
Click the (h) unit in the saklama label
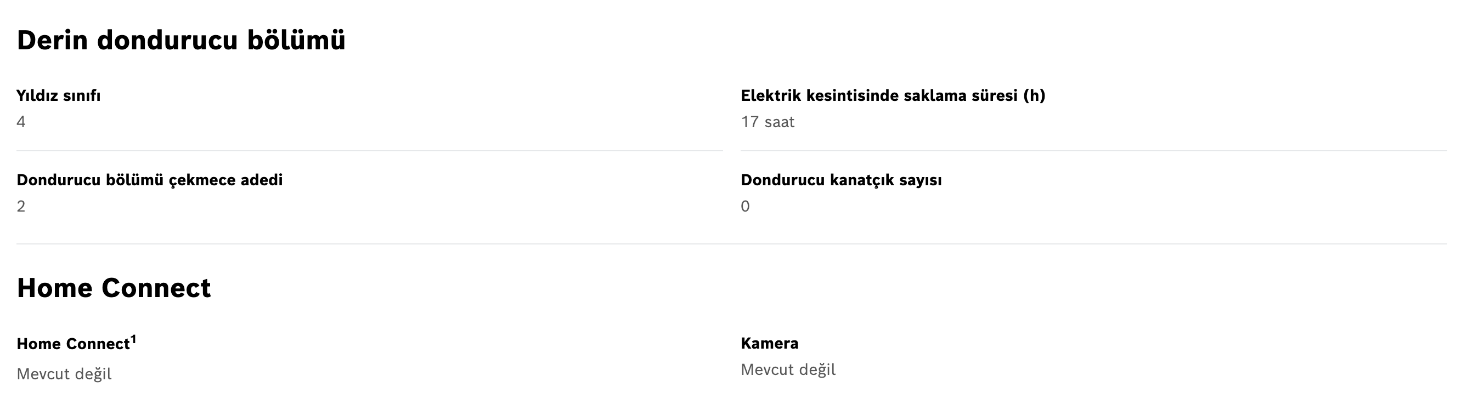click(1034, 95)
